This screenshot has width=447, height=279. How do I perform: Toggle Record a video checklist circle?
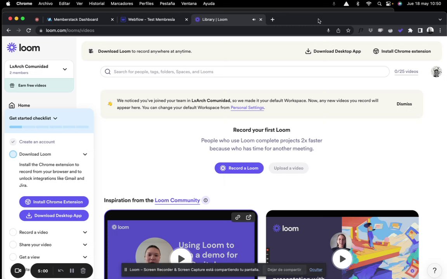(13, 232)
